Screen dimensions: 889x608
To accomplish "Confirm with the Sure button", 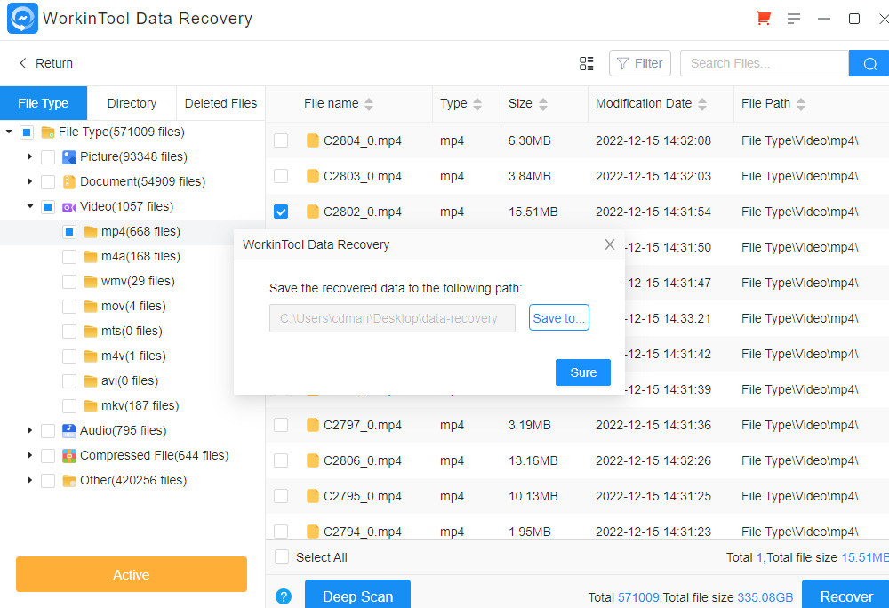I will (x=583, y=372).
